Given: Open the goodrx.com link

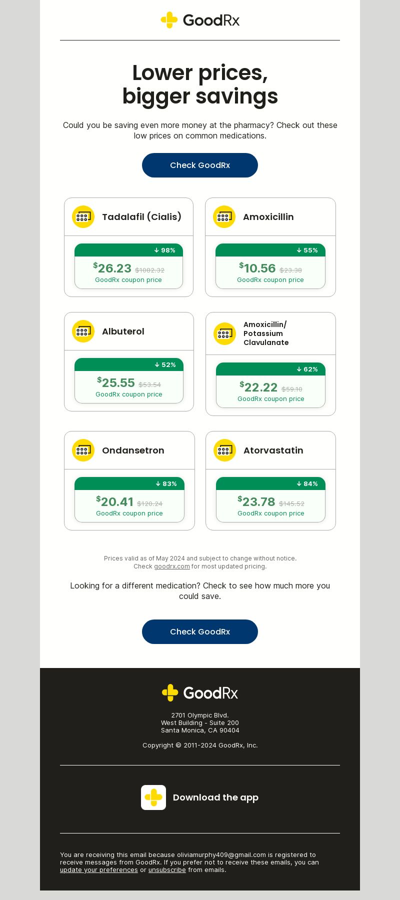Looking at the screenshot, I should point(172,566).
